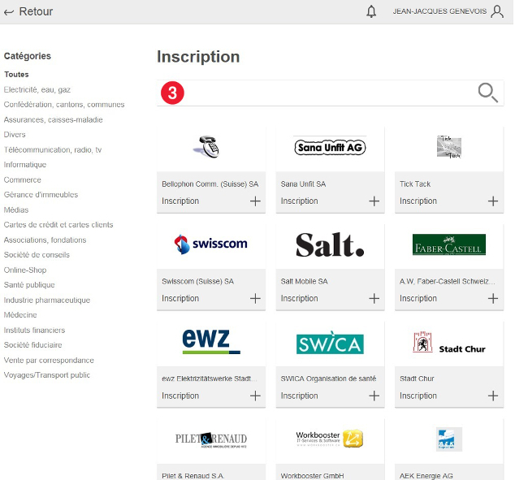The width and height of the screenshot is (515, 480).
Task: Open the user profile icon
Action: [497, 11]
